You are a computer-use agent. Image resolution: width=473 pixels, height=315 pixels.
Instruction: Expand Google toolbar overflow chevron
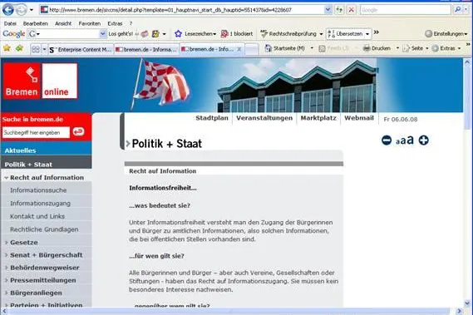(x=377, y=32)
